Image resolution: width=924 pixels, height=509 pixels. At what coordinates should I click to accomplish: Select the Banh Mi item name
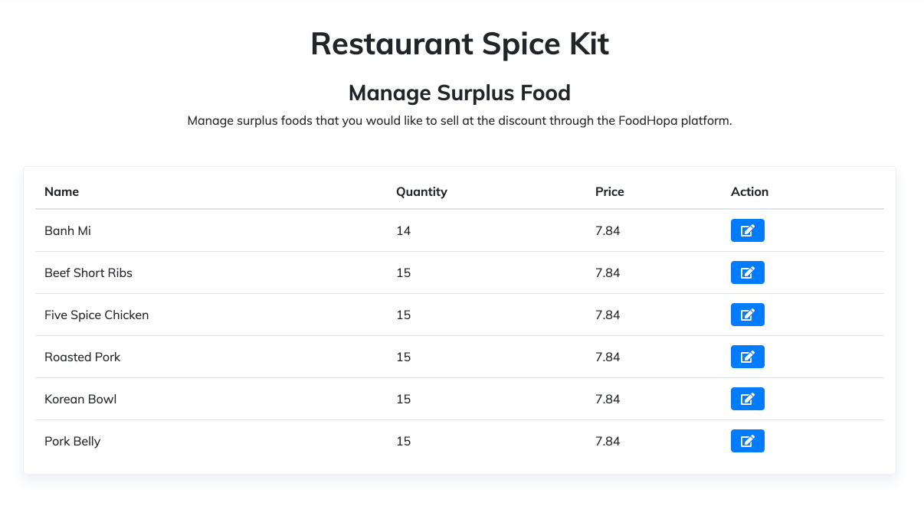(x=67, y=230)
